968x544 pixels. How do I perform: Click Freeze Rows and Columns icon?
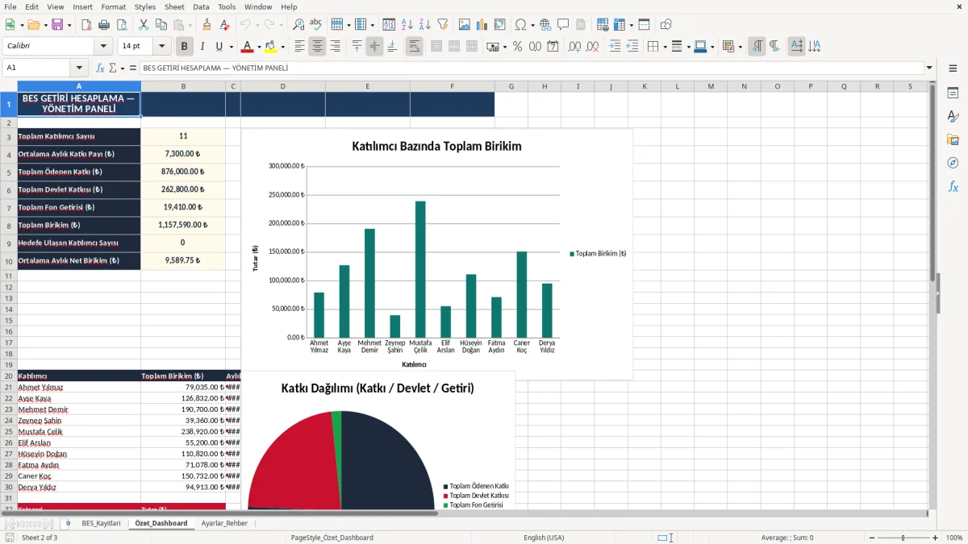coord(620,25)
